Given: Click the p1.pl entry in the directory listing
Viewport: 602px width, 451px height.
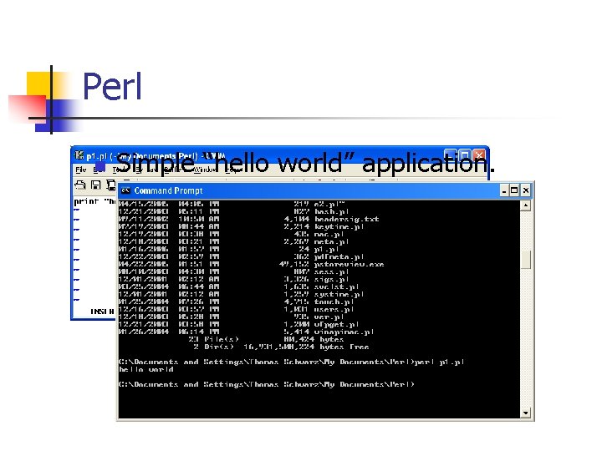Looking at the screenshot, I should coord(326,249).
